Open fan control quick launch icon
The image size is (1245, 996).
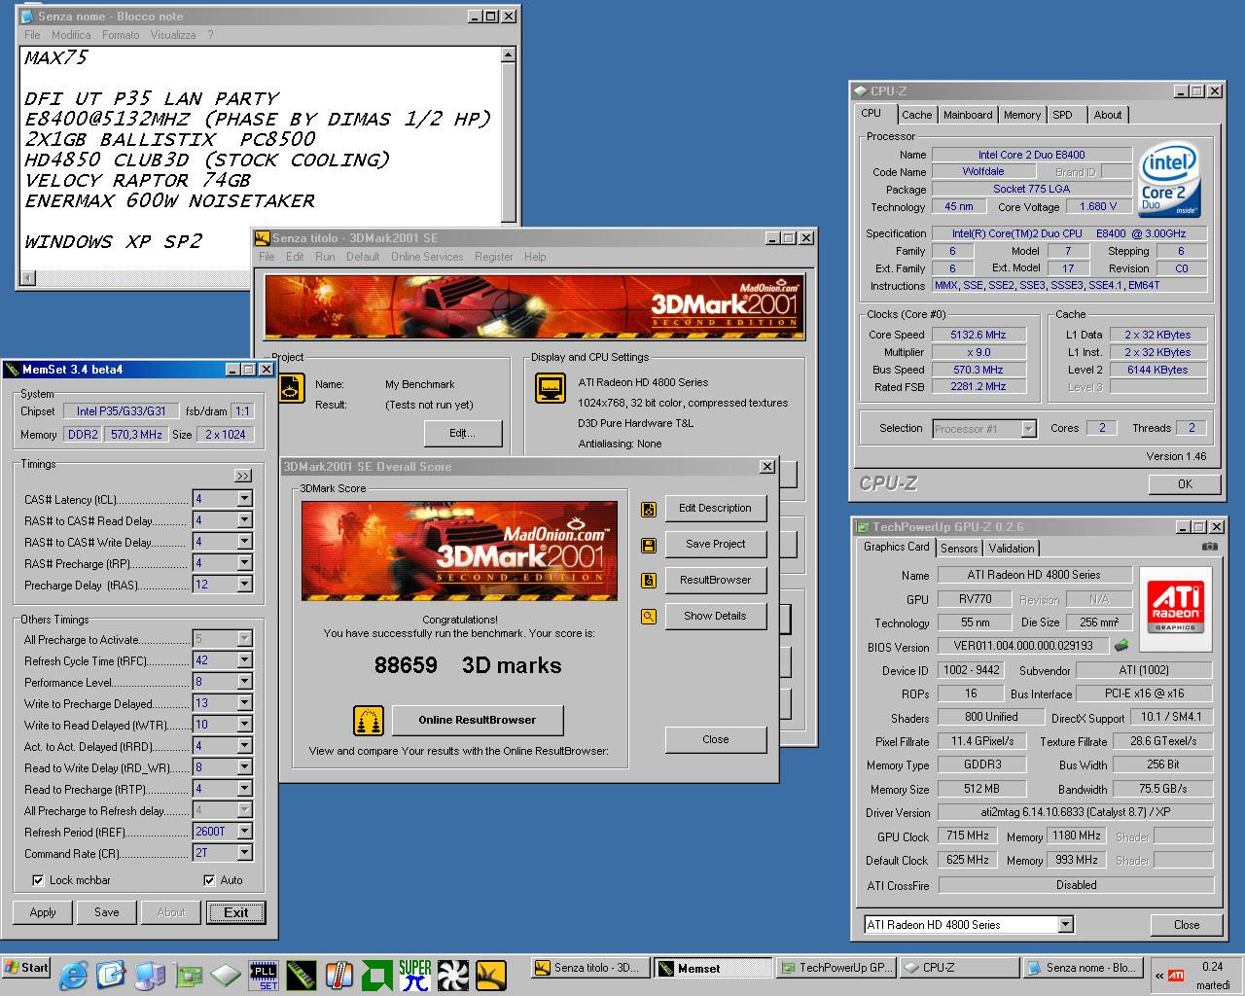point(453,975)
